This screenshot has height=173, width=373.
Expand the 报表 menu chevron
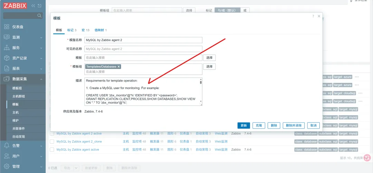point(41,69)
